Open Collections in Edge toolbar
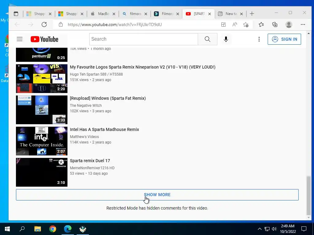 coord(275,24)
